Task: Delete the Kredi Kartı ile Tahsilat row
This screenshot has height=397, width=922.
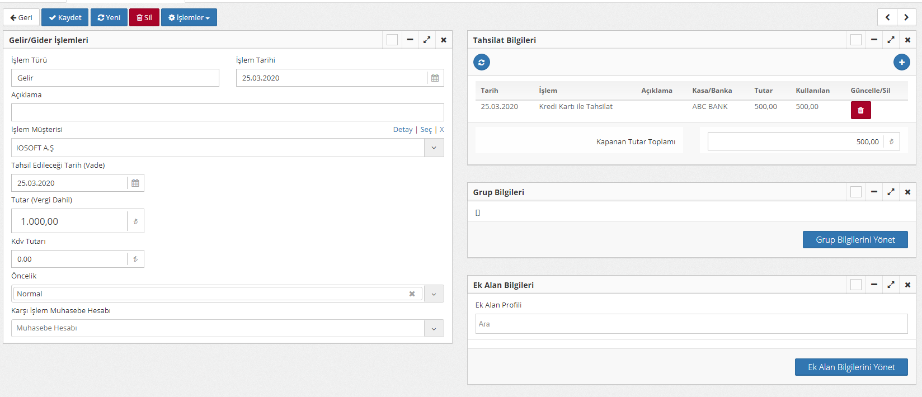Action: [x=860, y=110]
